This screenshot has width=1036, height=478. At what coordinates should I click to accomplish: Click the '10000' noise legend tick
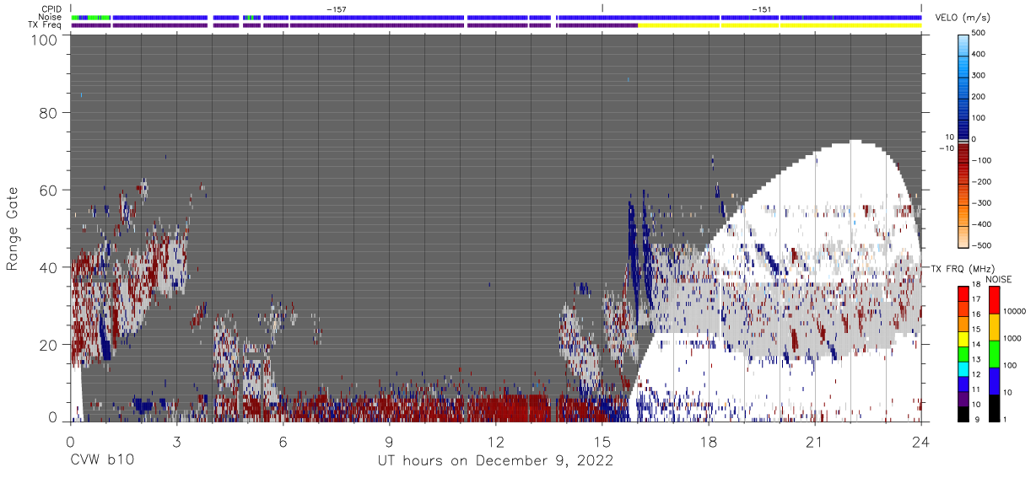click(1014, 311)
